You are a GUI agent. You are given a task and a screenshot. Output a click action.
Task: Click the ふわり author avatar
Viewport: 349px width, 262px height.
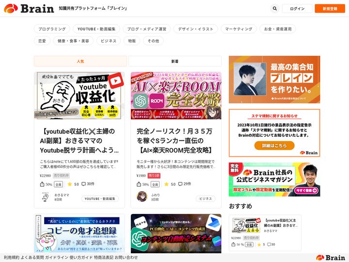[x=142, y=196]
